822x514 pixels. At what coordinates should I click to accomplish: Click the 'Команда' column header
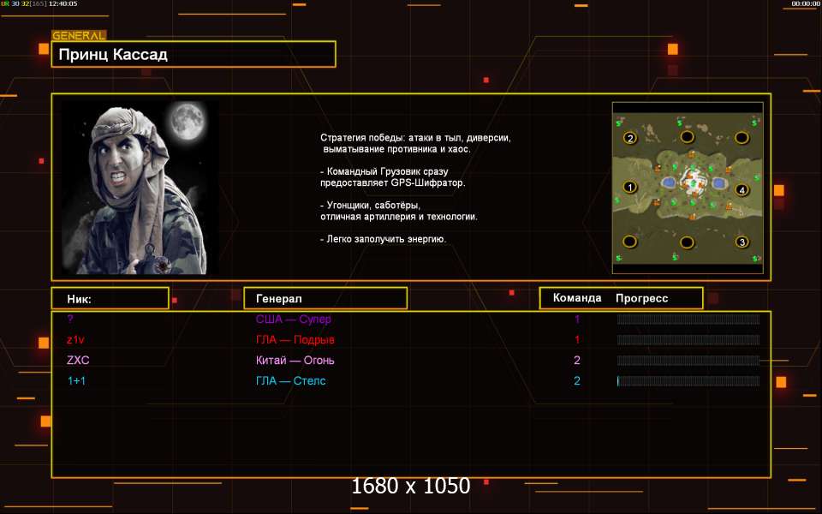tap(577, 298)
